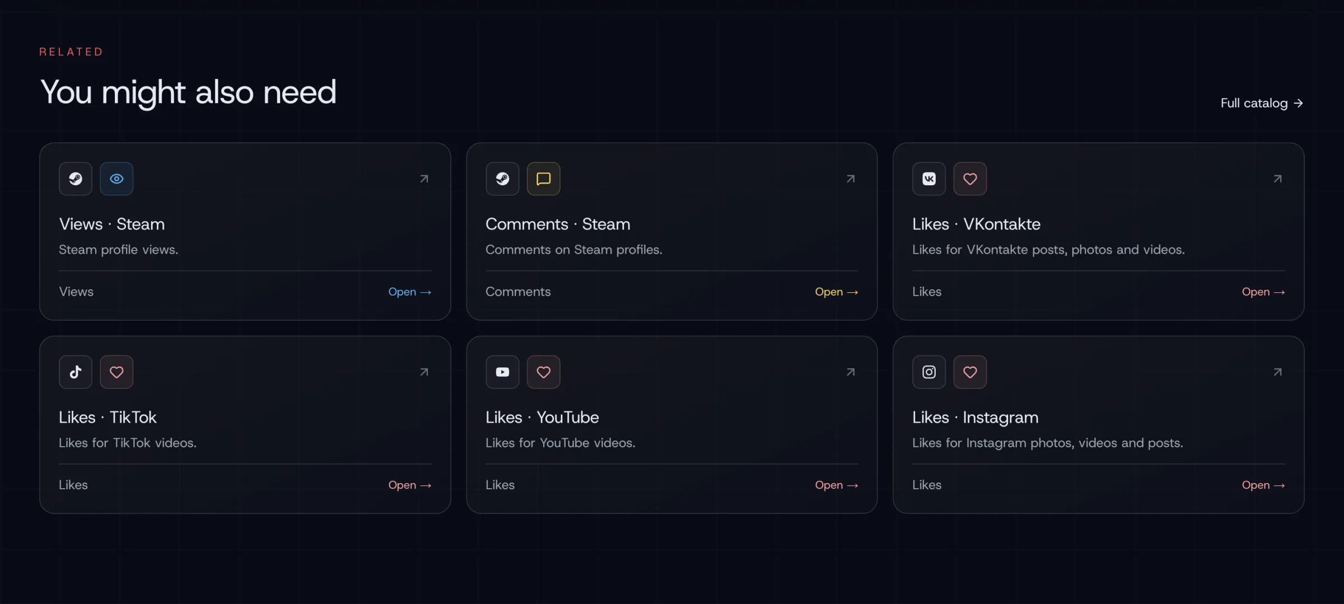
Task: Click Open link on Views Steam card
Action: pyautogui.click(x=409, y=292)
